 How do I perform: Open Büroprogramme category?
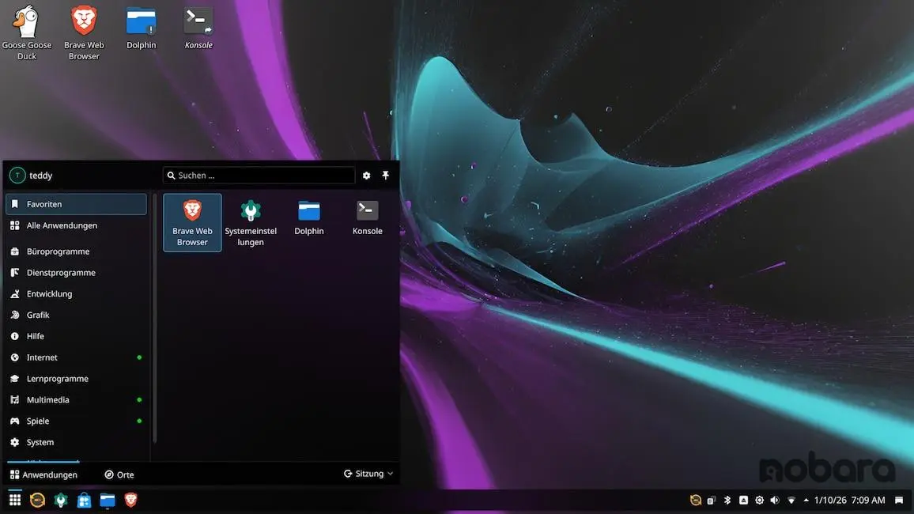(x=76, y=251)
